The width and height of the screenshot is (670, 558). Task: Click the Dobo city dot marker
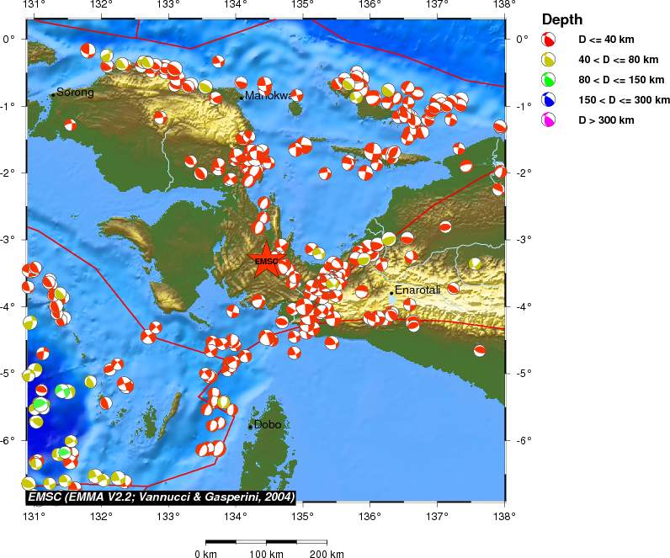250,427
